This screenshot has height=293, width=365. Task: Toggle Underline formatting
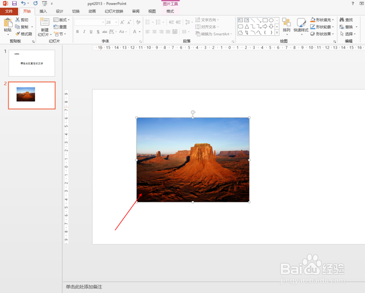coord(91,32)
